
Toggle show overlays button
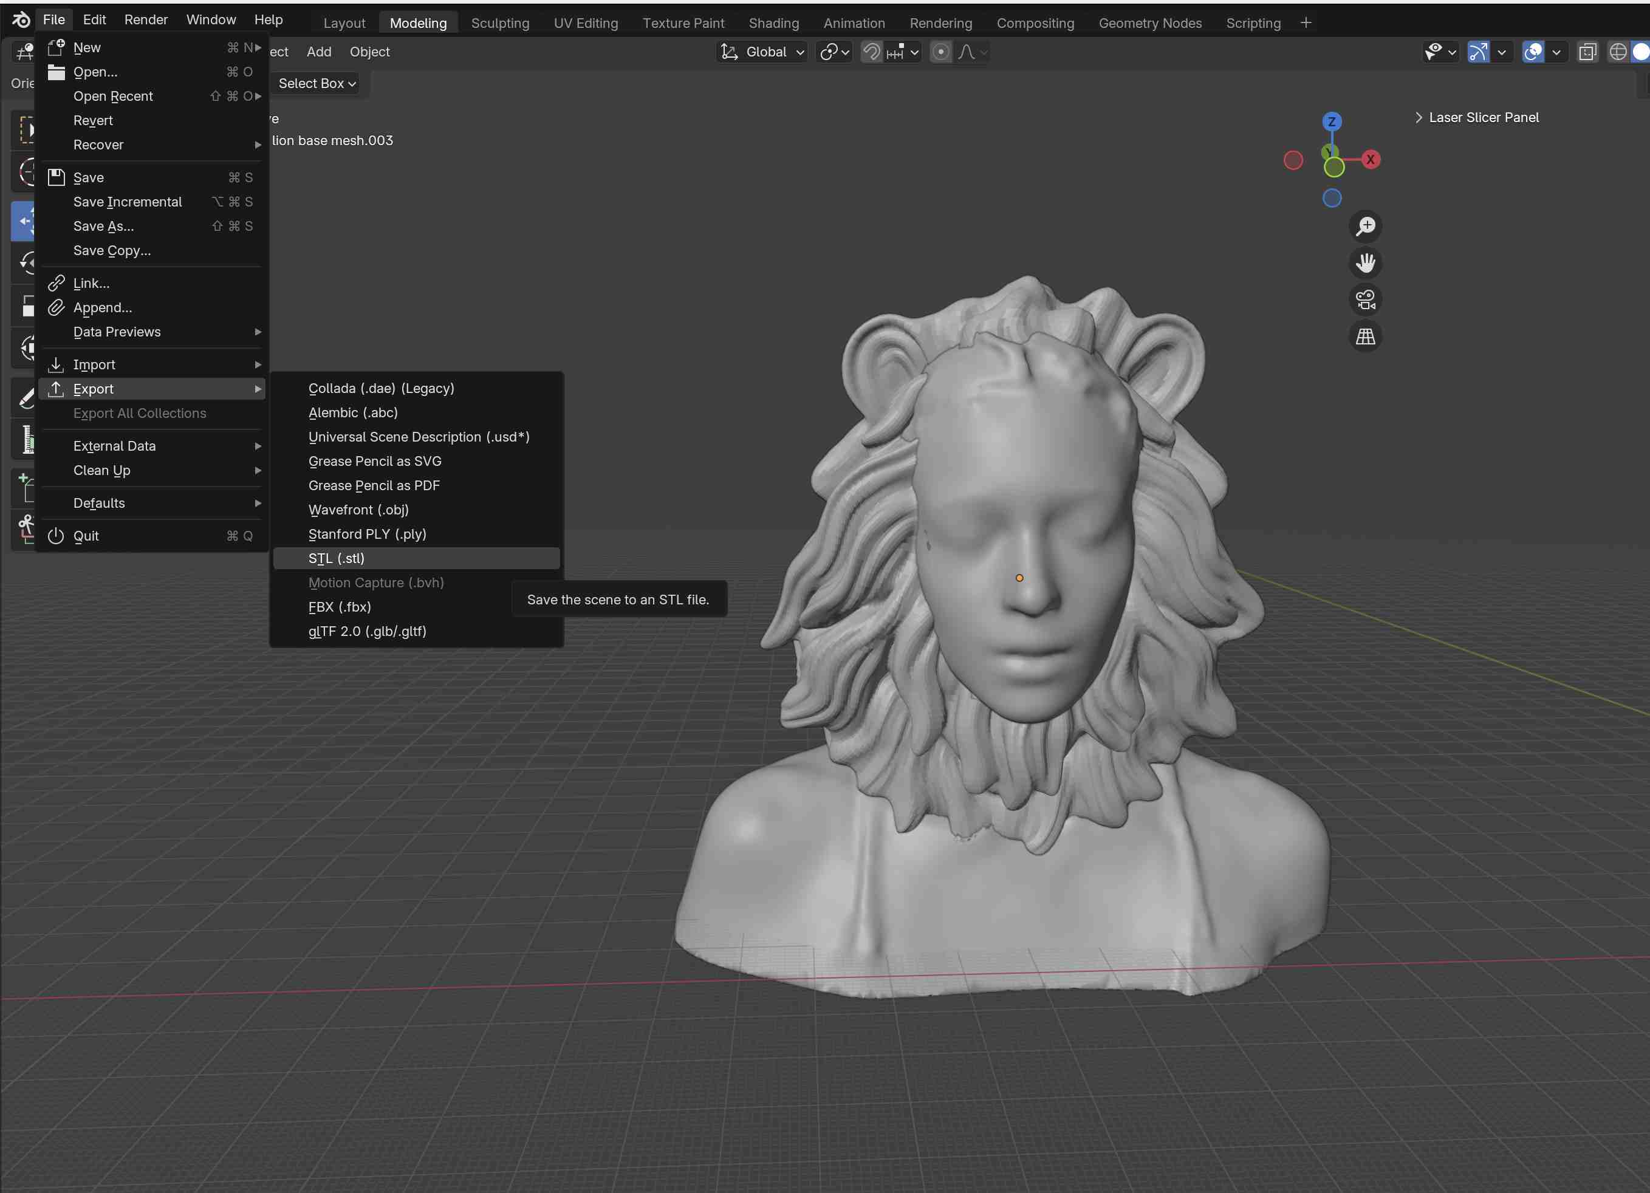pyautogui.click(x=1533, y=52)
